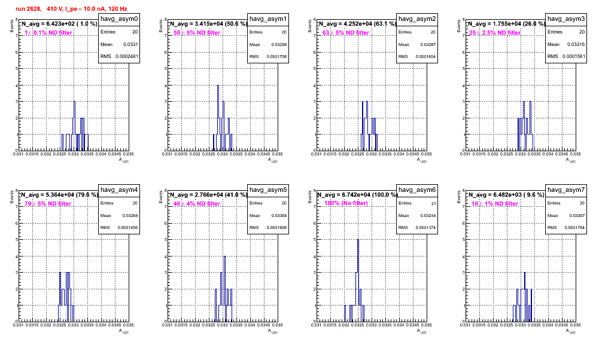This screenshot has height=342, width=596.
Task: Select RMS value 0.0002481 in havg_asym0 stats
Action: pyautogui.click(x=127, y=56)
